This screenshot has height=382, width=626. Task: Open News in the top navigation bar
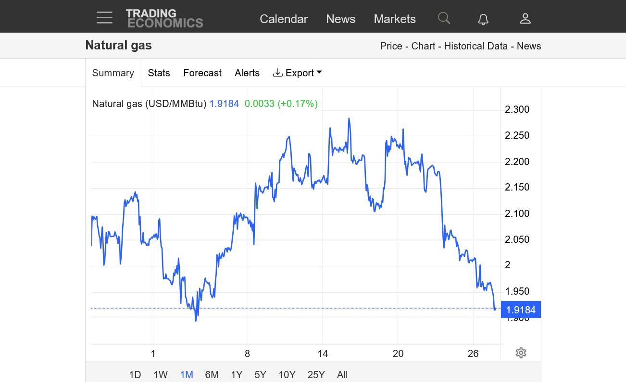click(x=340, y=19)
